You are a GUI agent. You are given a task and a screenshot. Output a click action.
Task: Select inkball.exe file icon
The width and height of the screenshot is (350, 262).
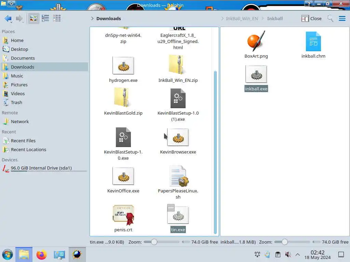click(256, 74)
